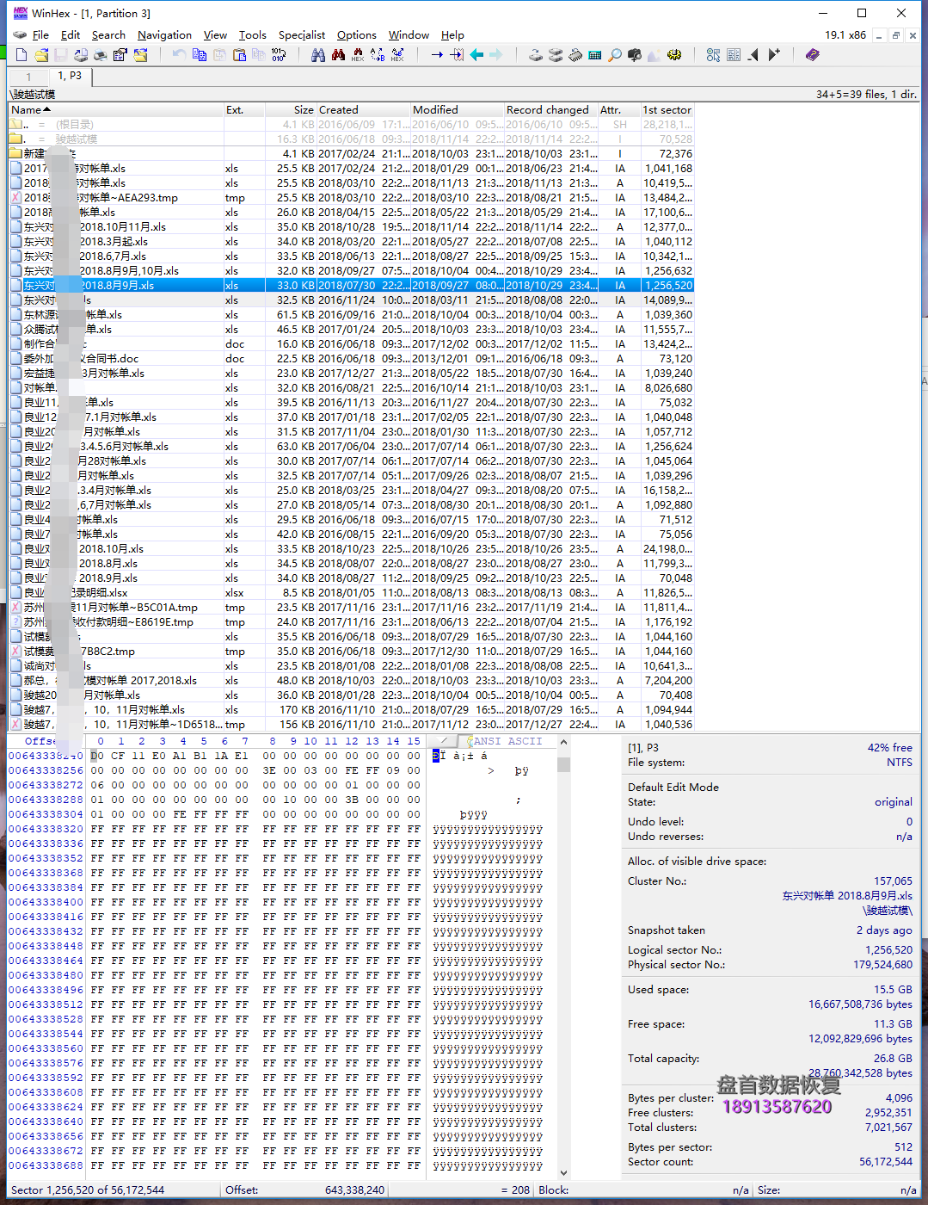The image size is (928, 1205).
Task: Click the Open file folder icon
Action: click(41, 55)
